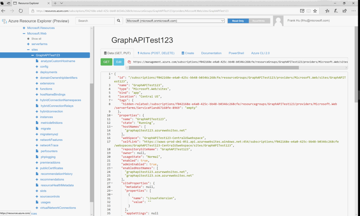Viewport: 360px width, 216px height.
Task: Click the Frank Hu account name
Action: point(308,20)
